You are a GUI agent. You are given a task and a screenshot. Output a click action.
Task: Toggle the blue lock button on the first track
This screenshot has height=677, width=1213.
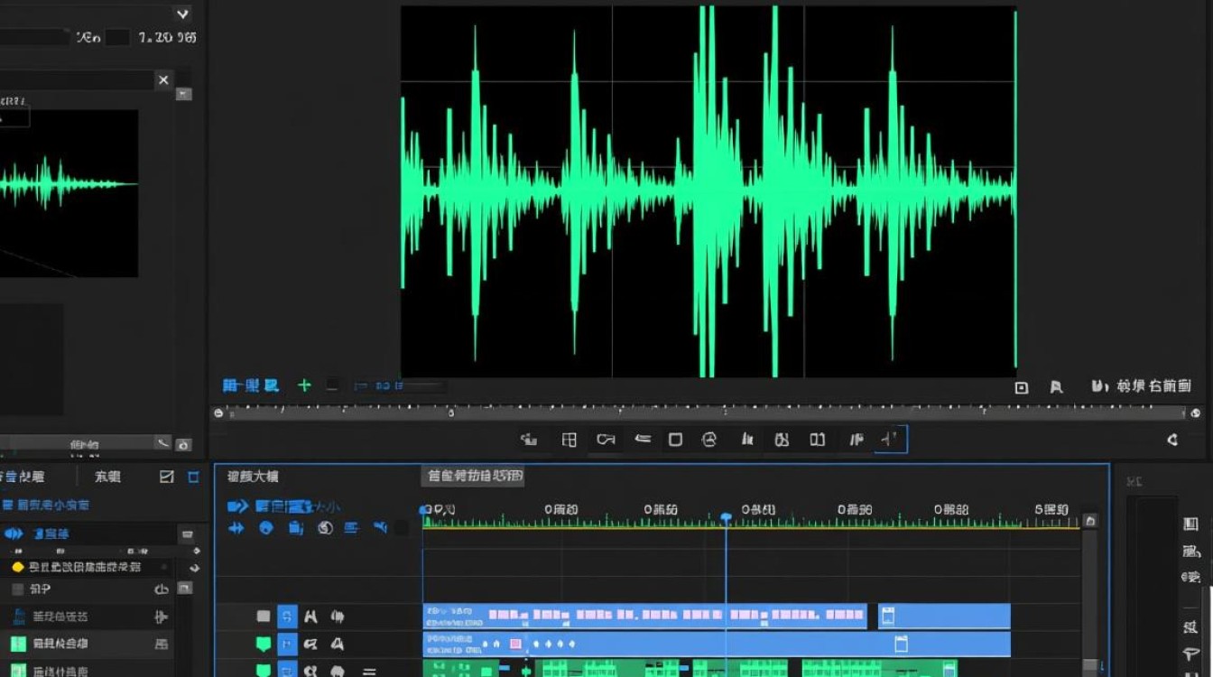pyautogui.click(x=287, y=617)
